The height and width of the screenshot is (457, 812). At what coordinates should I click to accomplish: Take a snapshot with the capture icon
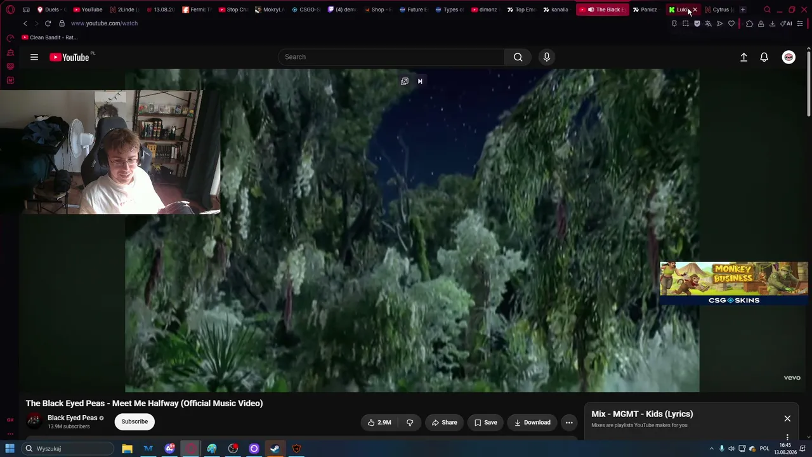pos(686,23)
